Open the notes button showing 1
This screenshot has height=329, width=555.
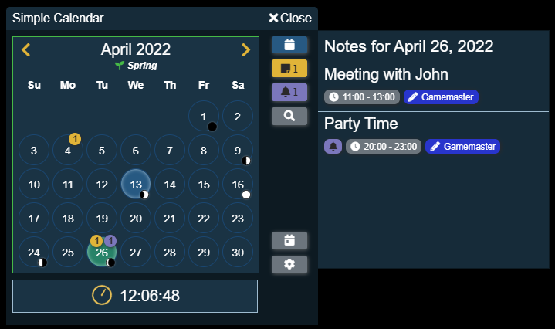[289, 69]
